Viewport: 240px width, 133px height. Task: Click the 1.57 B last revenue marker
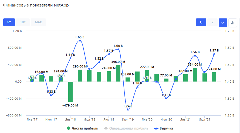coord(214,54)
